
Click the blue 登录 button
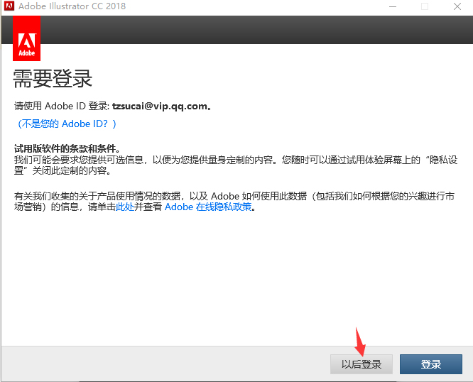click(x=431, y=364)
